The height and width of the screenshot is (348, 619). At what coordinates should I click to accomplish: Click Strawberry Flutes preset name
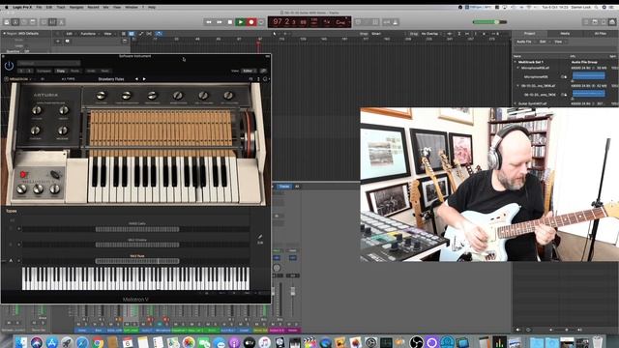[x=111, y=79]
